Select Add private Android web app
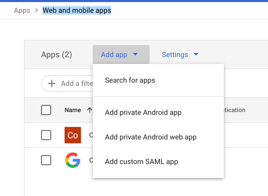 pyautogui.click(x=151, y=137)
